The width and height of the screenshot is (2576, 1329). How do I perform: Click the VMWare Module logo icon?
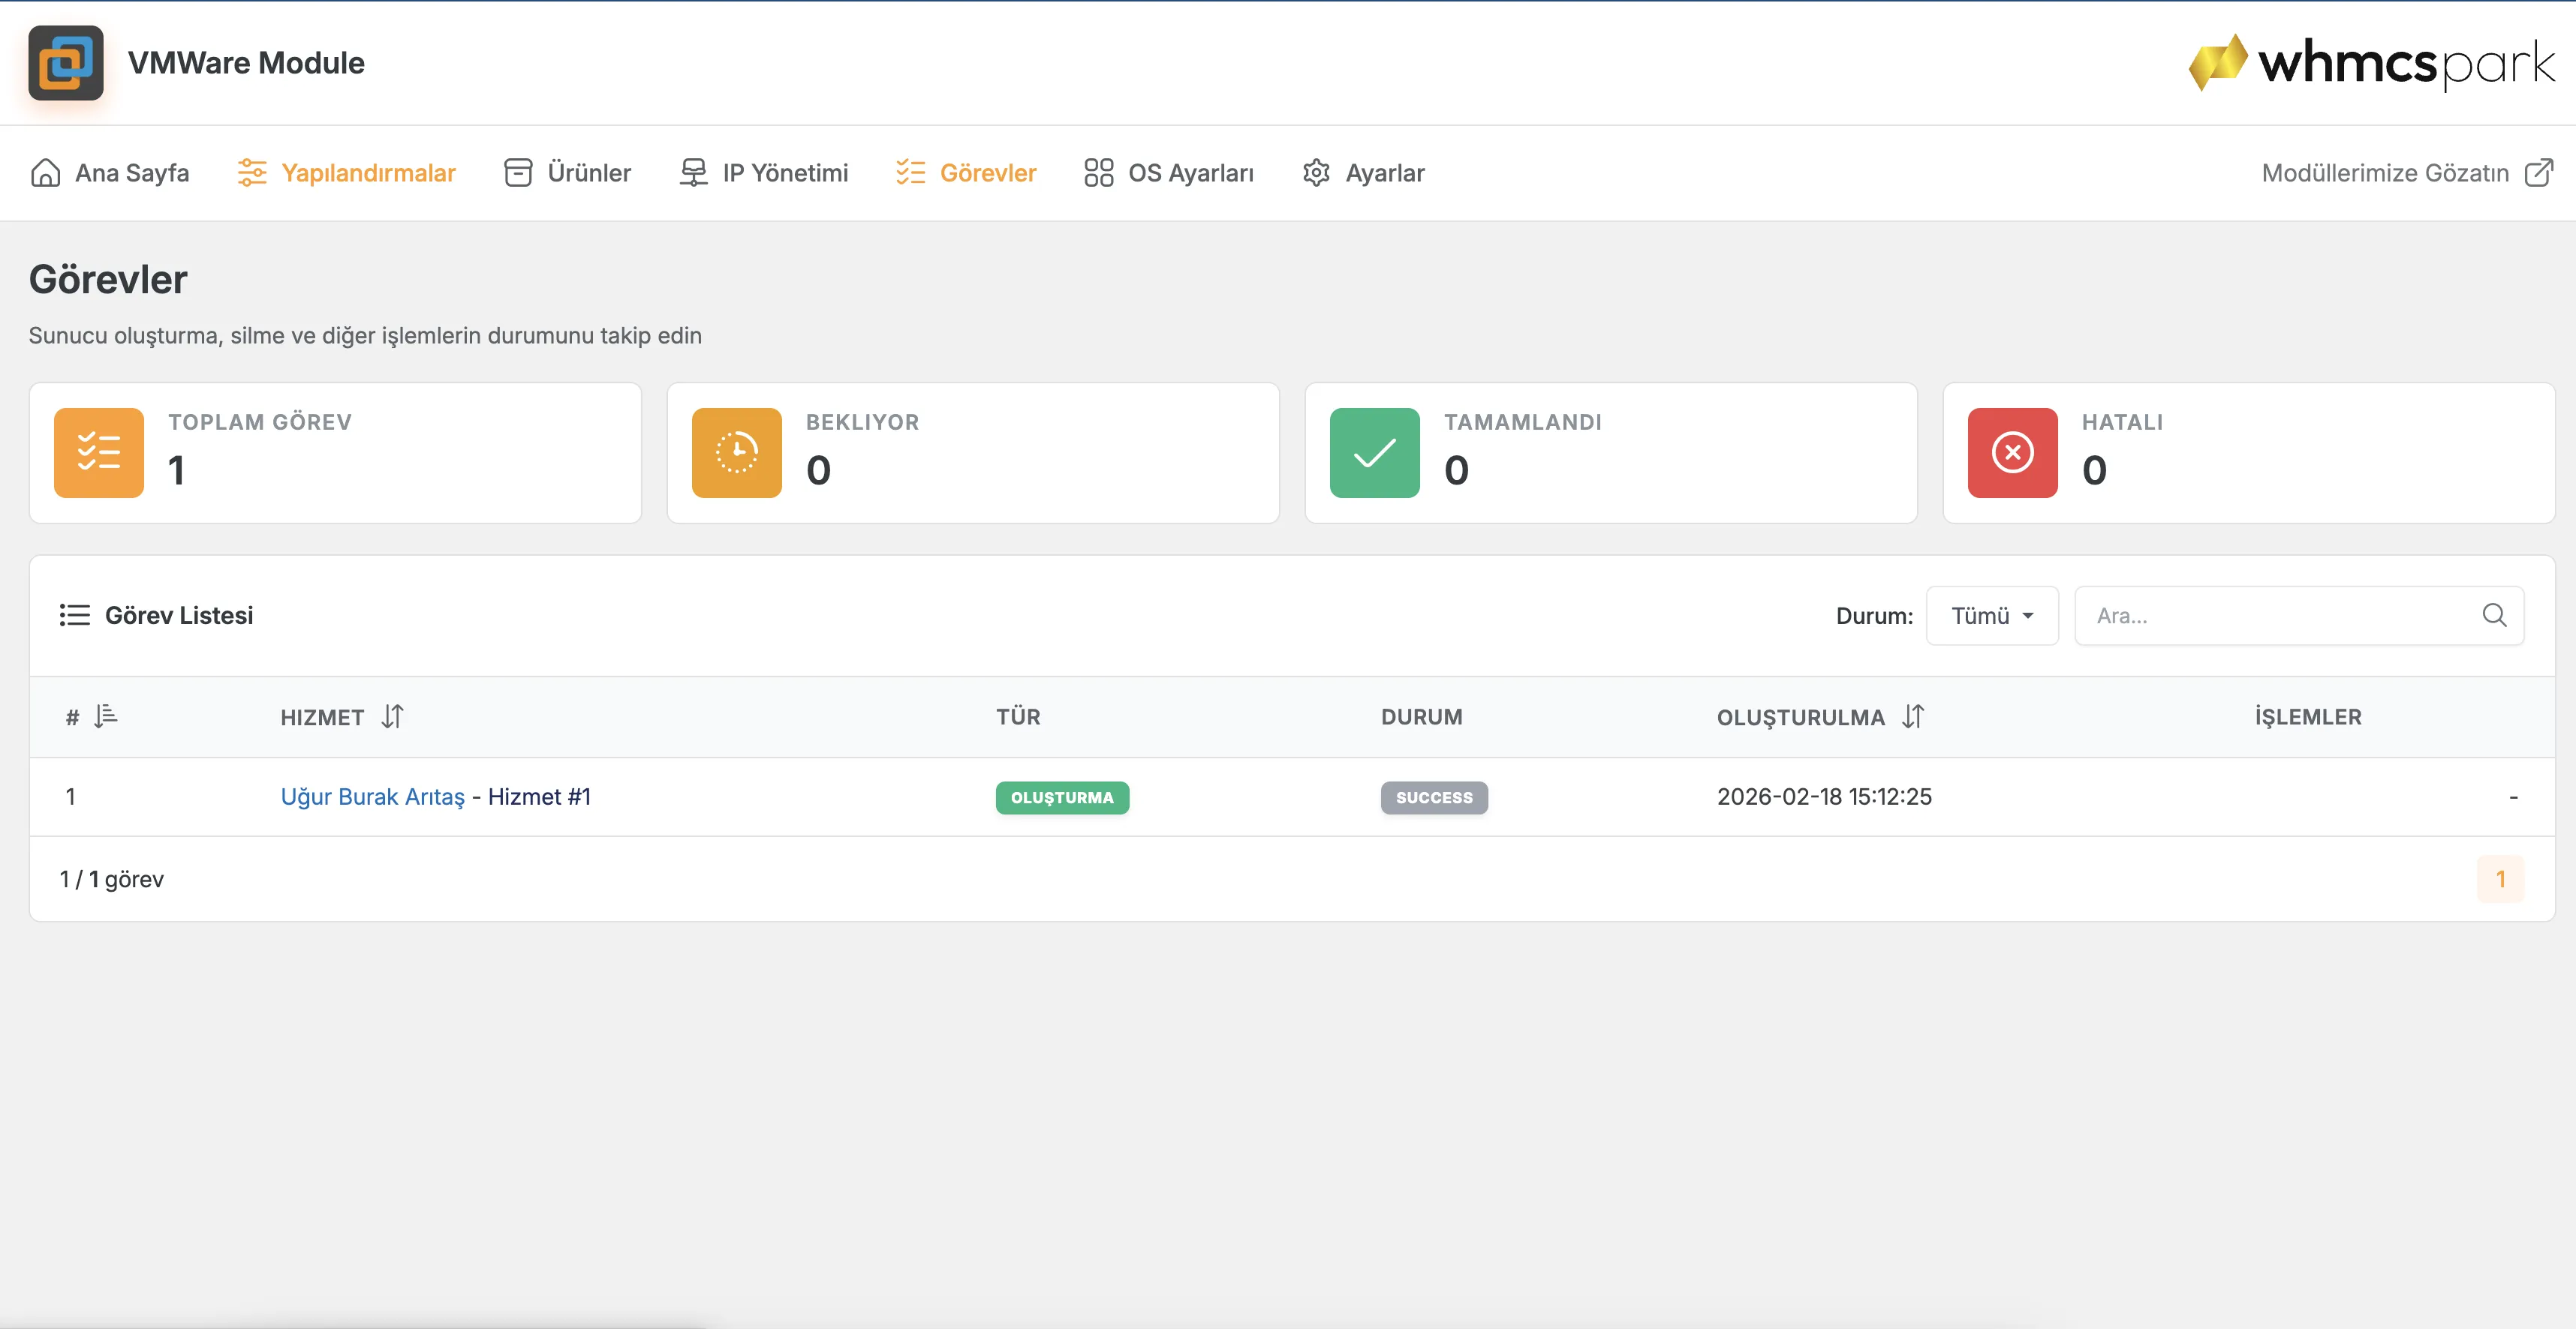click(66, 63)
